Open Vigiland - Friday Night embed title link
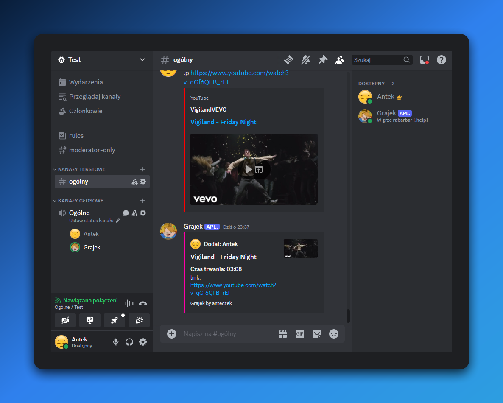 tap(223, 122)
